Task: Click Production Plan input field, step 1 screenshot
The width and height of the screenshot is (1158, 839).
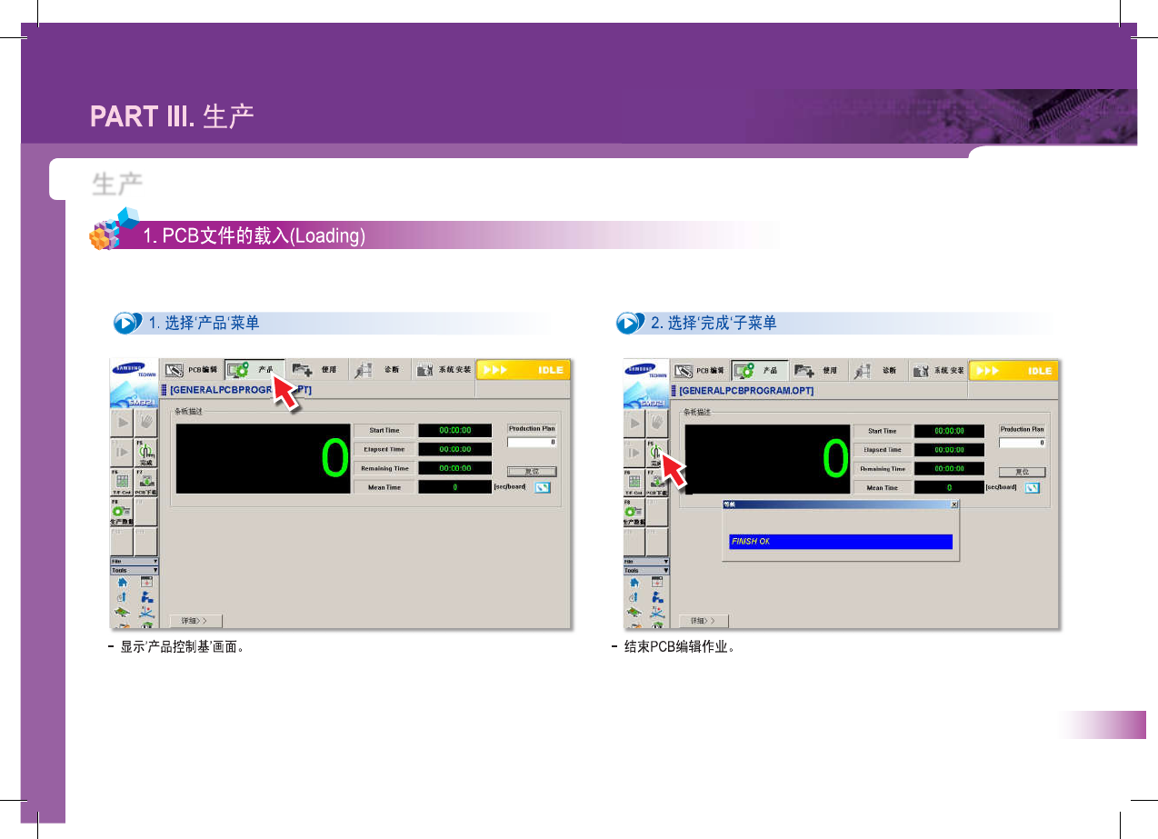Action: click(532, 442)
